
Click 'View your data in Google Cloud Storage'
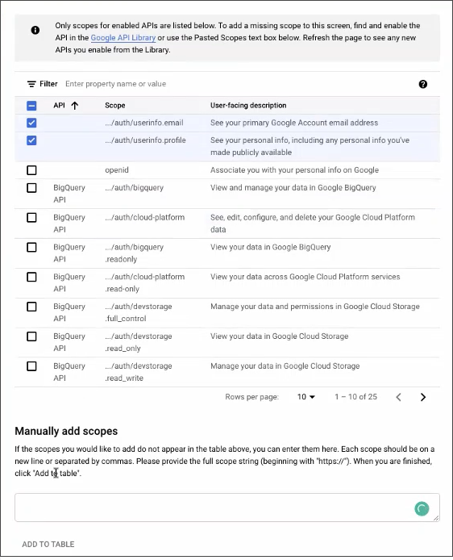click(x=279, y=336)
